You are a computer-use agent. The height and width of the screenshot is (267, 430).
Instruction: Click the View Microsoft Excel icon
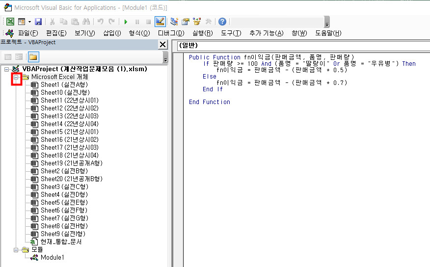coord(10,22)
